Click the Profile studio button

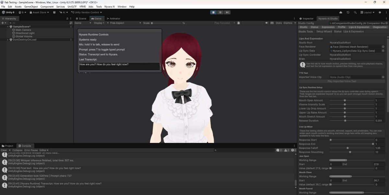(x=342, y=27)
